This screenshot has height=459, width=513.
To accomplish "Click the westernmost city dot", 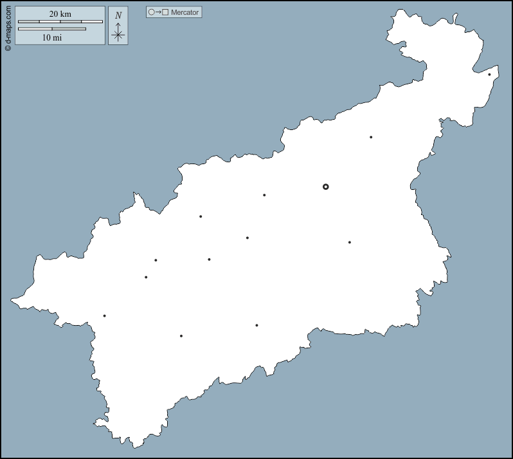I will point(104,316).
